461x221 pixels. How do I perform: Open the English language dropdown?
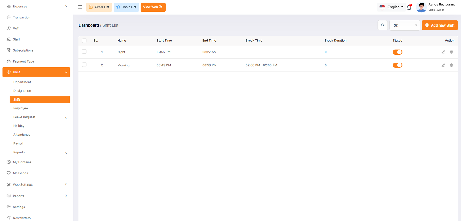pyautogui.click(x=392, y=7)
